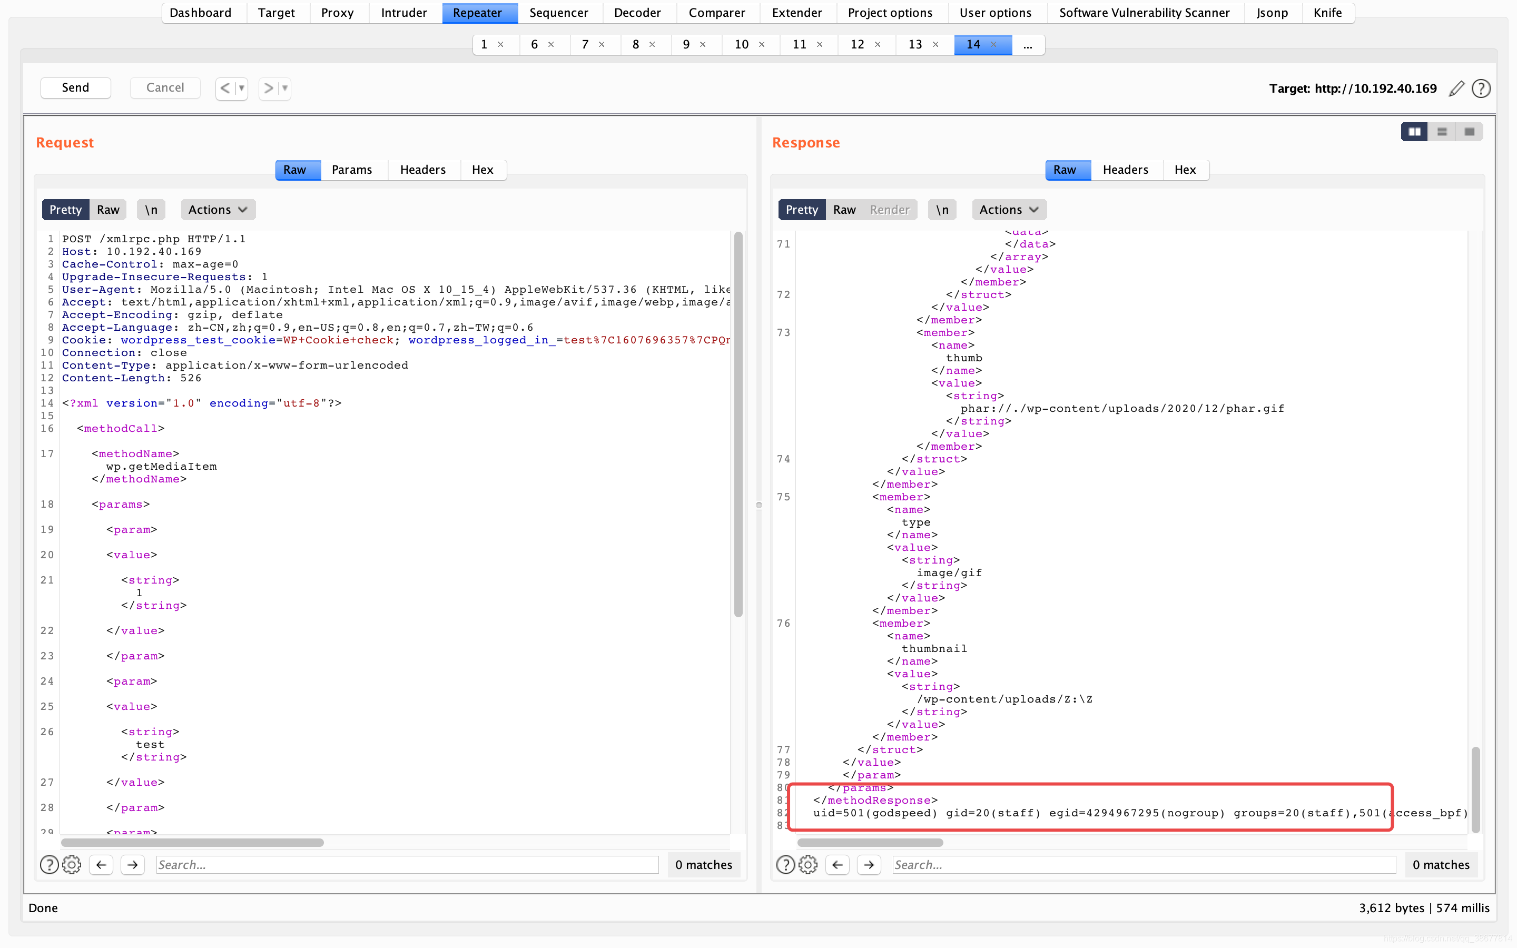The width and height of the screenshot is (1517, 948).
Task: Toggle Pretty view in Response editor
Action: click(x=802, y=210)
